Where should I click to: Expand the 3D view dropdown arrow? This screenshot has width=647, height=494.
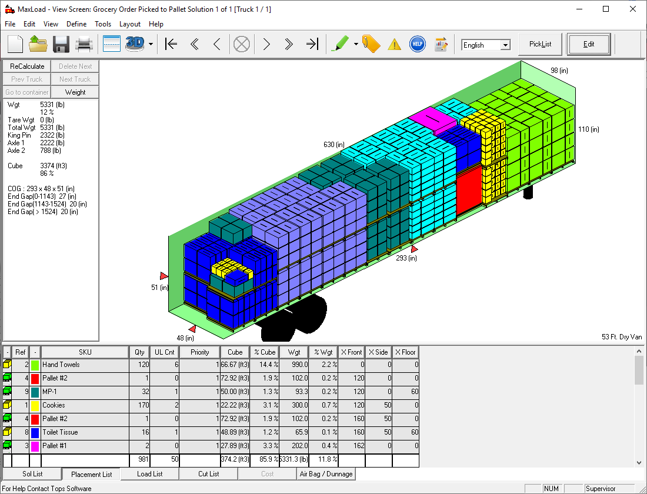(x=151, y=44)
